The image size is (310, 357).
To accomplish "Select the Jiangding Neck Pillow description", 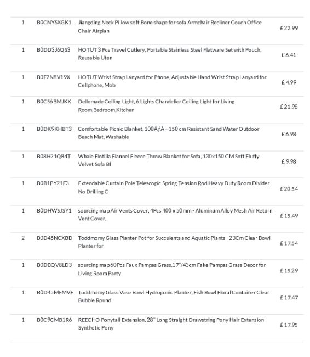I will pos(170,27).
